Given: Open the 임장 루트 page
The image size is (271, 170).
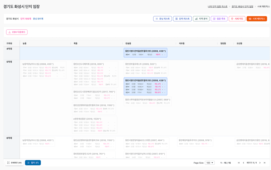Looking at the screenshot, I should (x=219, y=19).
